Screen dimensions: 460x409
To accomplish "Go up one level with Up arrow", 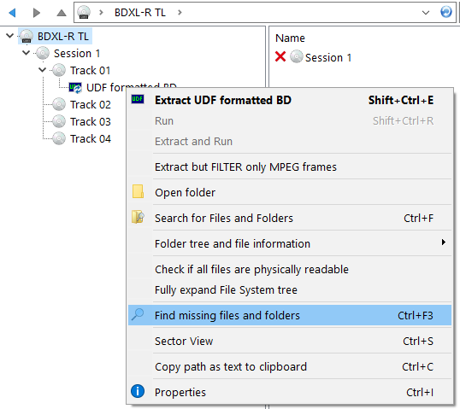I will 62,13.
